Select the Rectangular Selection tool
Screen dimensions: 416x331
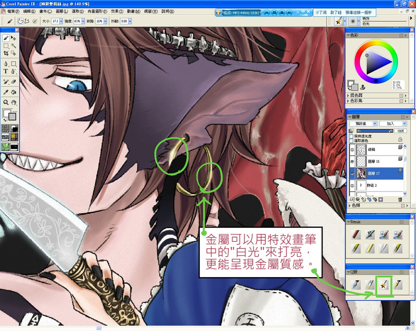point(6,46)
